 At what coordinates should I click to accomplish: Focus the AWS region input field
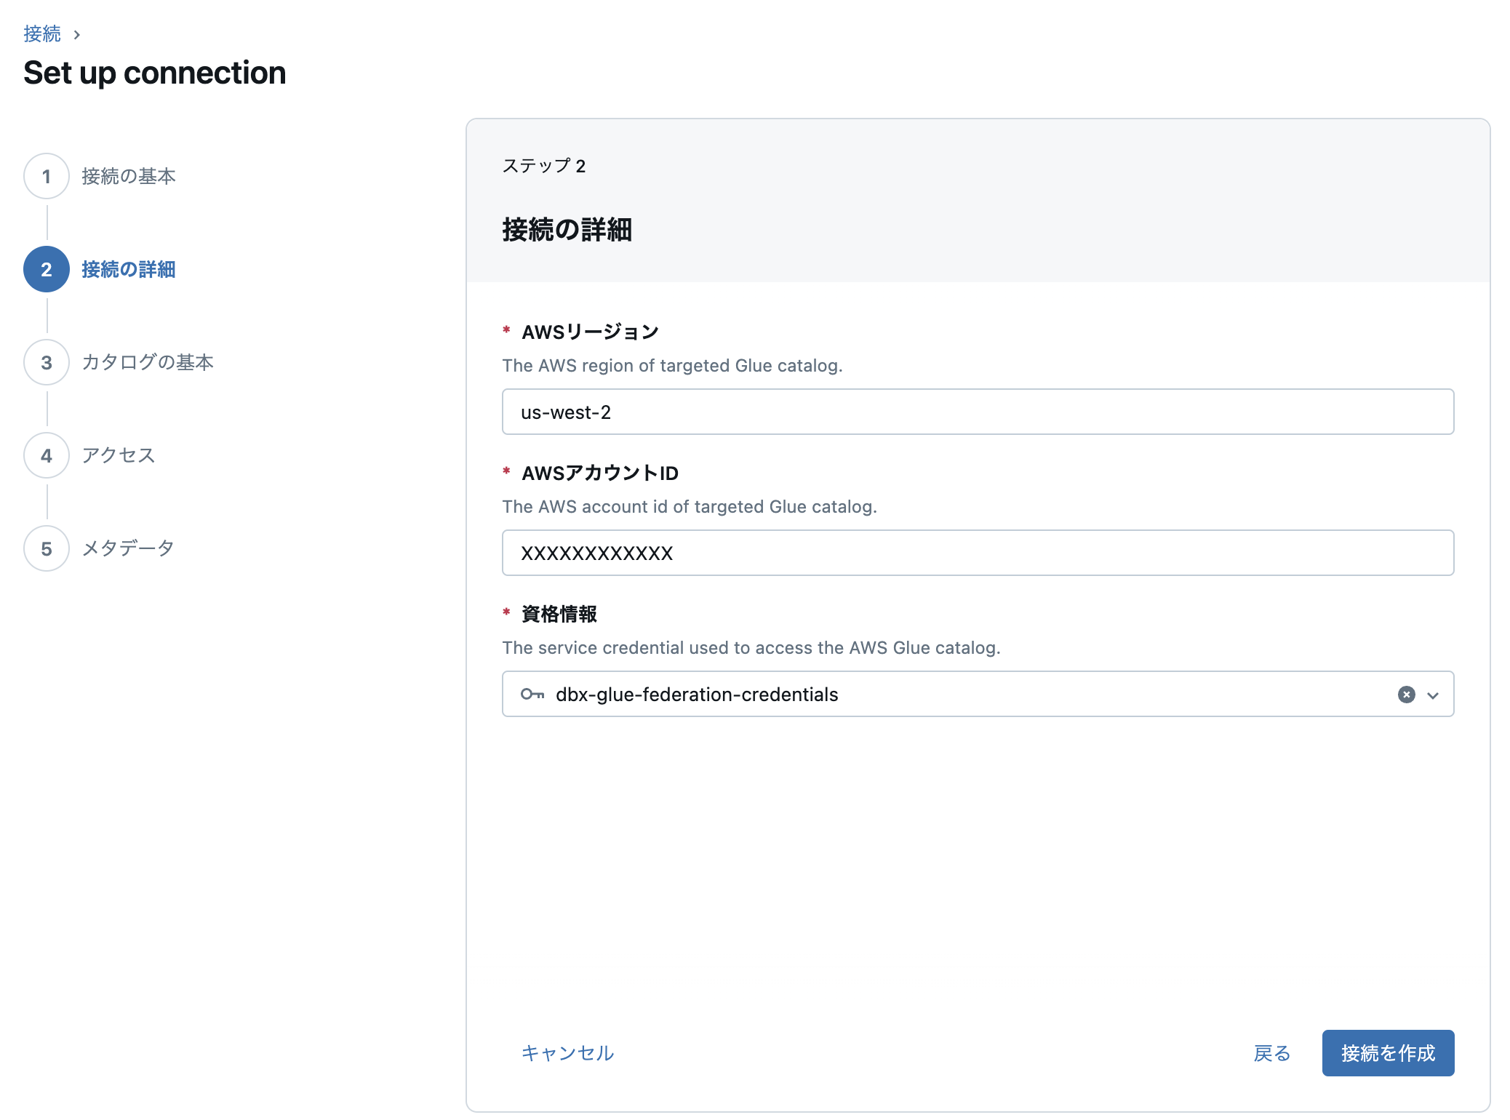[x=977, y=412]
